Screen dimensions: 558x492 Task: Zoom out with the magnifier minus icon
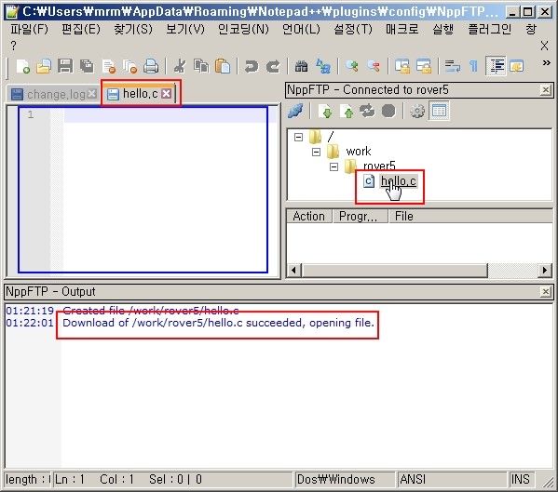(x=374, y=66)
